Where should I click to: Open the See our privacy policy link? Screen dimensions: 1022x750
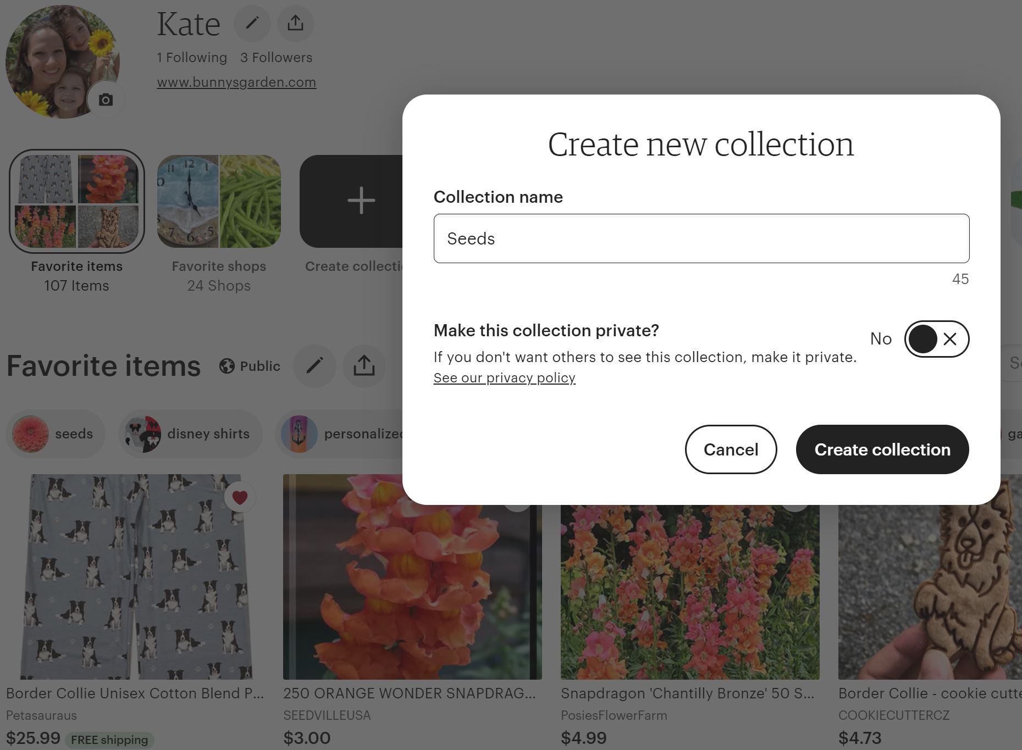[x=504, y=378]
